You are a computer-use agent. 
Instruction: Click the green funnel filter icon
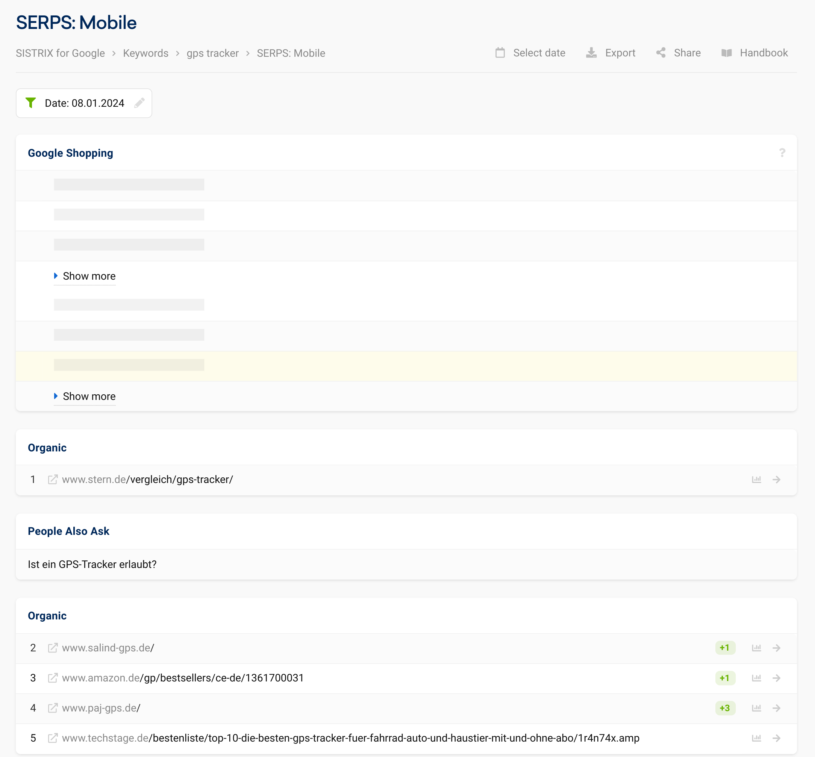(x=31, y=103)
